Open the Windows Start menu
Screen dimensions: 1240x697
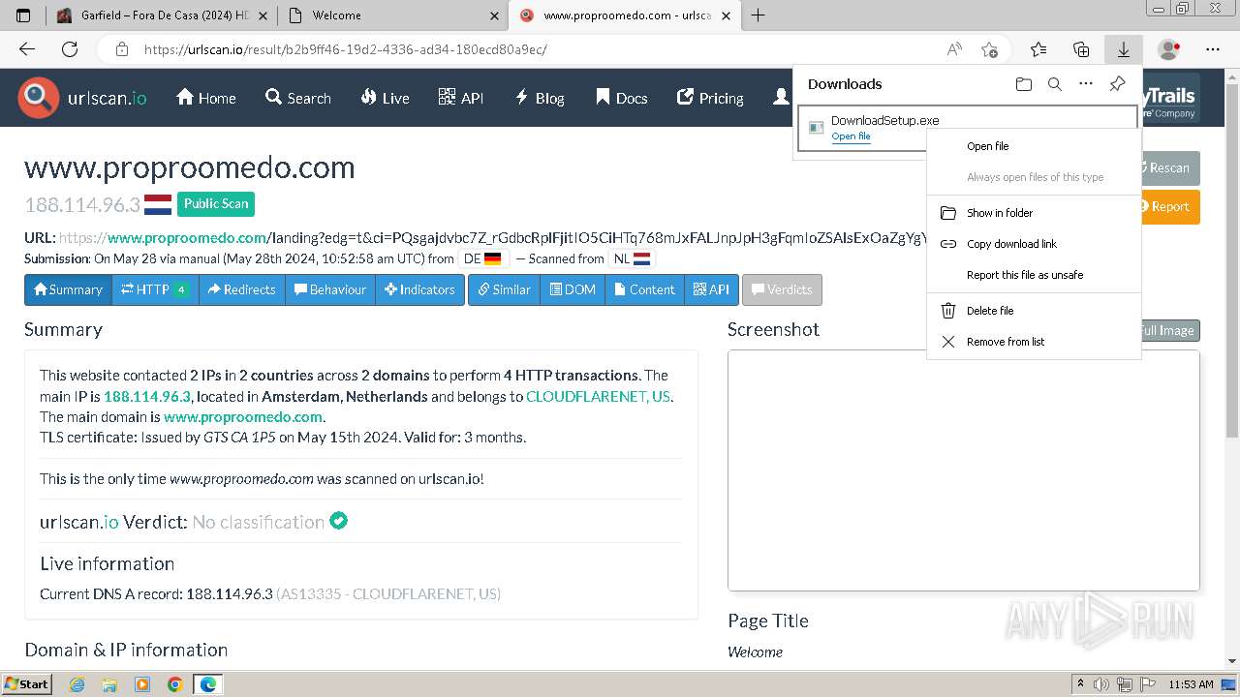coord(26,683)
